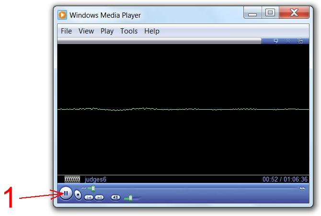321x216 pixels.
Task: Click the seek bar position handle
Action: click(x=93, y=188)
